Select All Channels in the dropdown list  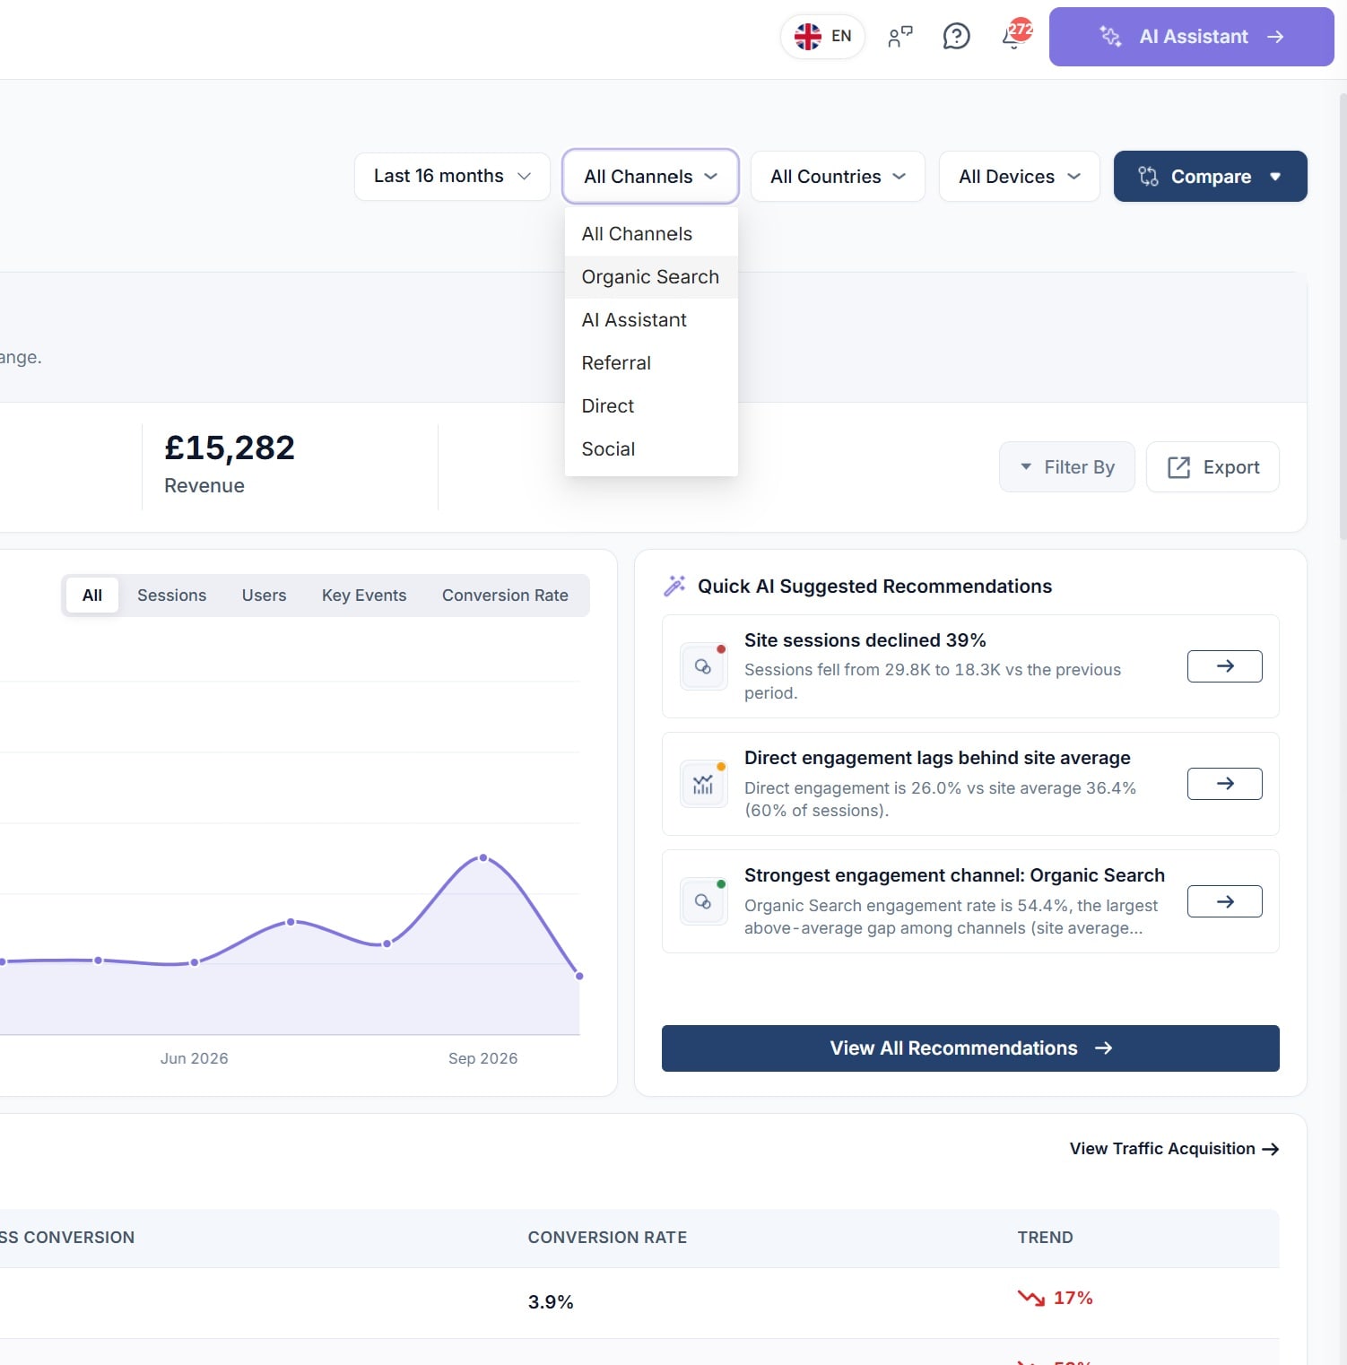pos(651,234)
